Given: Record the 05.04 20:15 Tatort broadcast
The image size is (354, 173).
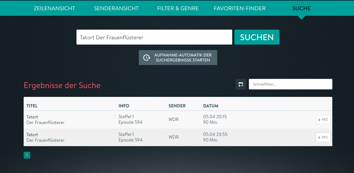Looking at the screenshot, I should pyautogui.click(x=323, y=120).
